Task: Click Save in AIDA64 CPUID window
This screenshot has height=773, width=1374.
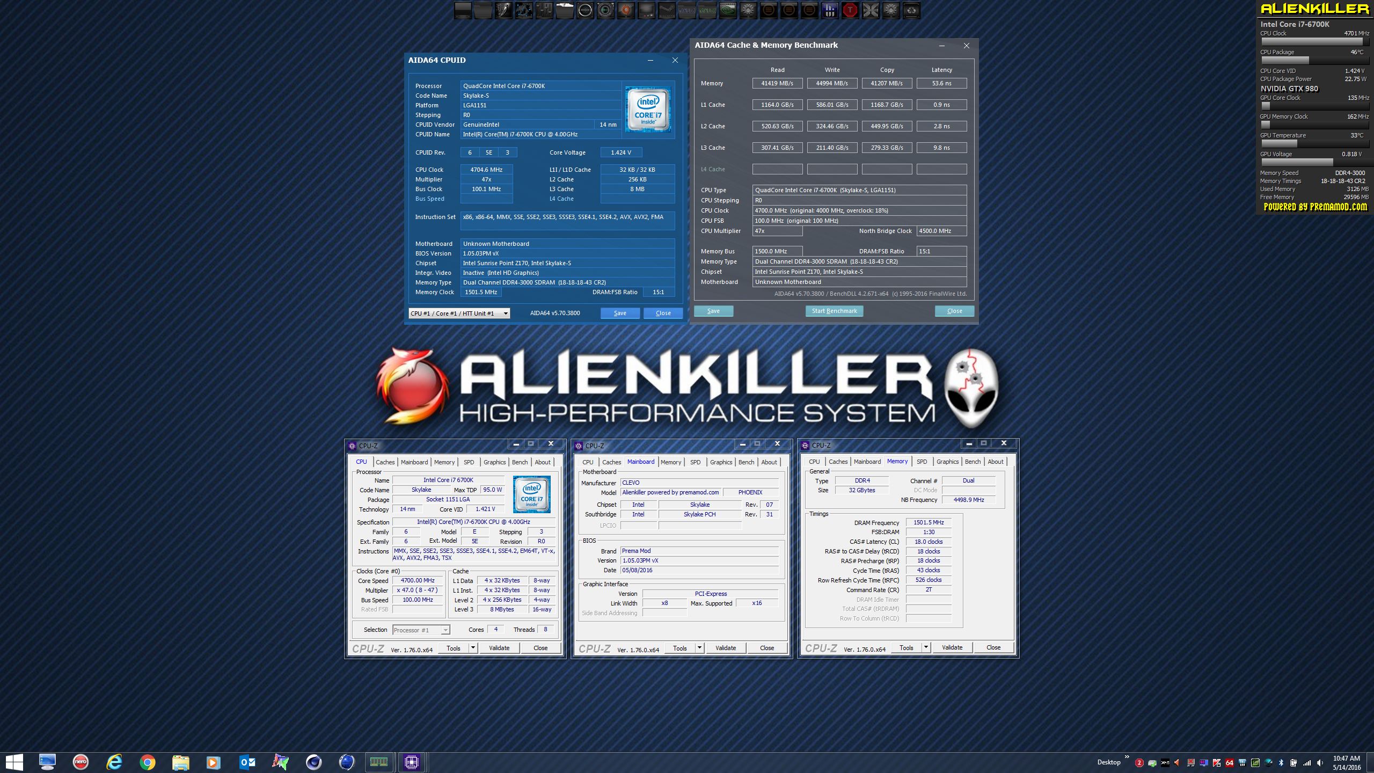Action: click(x=620, y=313)
